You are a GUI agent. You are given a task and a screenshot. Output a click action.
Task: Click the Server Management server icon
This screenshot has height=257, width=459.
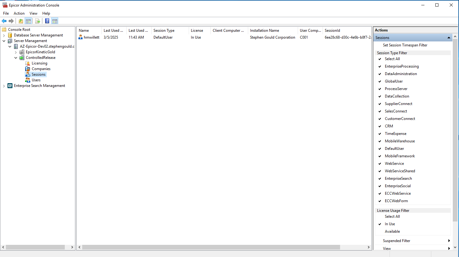coord(10,41)
